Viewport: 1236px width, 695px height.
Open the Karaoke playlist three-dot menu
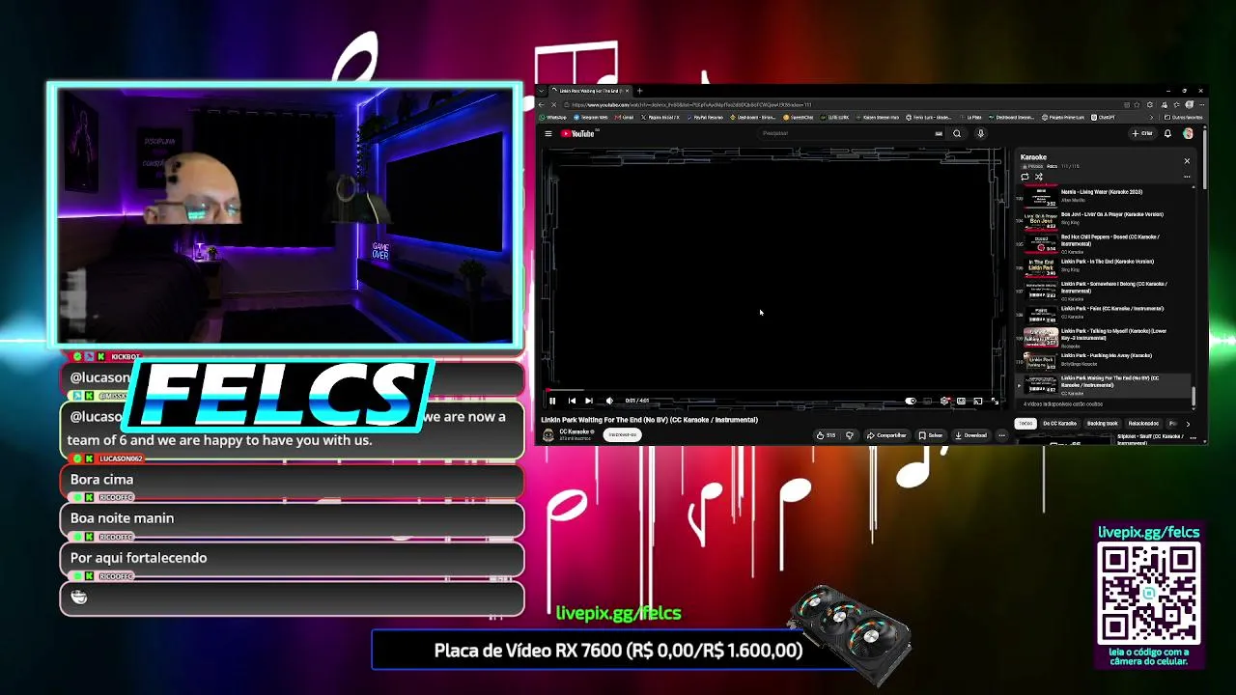pyautogui.click(x=1187, y=177)
